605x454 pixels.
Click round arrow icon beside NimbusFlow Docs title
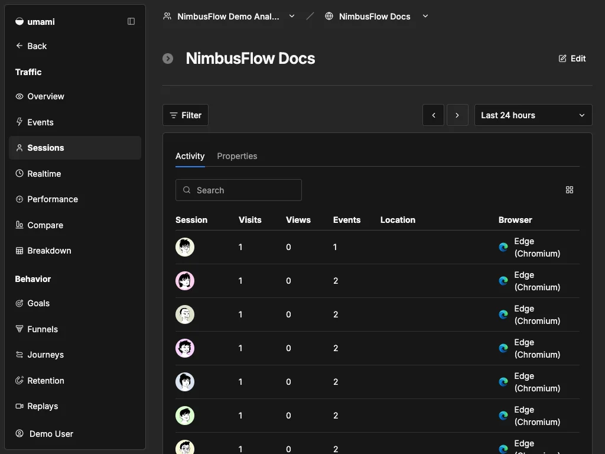click(x=168, y=59)
